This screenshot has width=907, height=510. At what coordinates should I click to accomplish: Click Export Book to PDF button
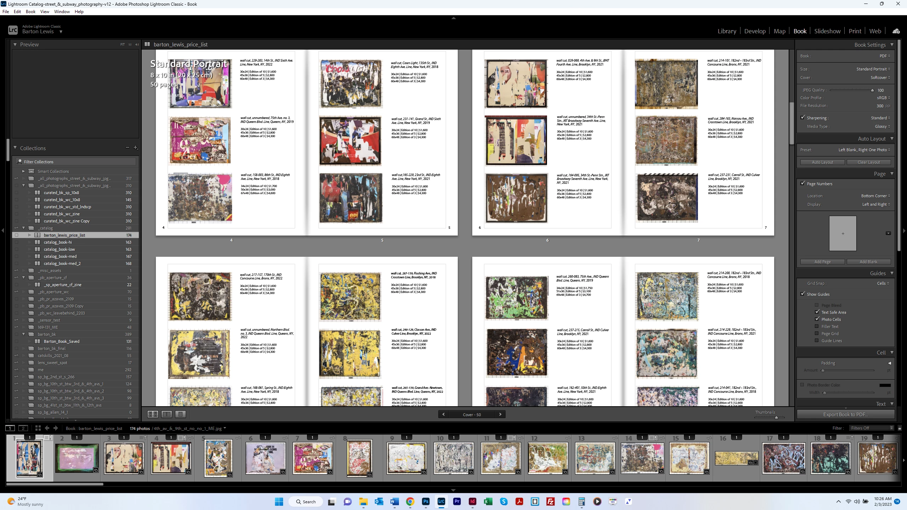(845, 414)
